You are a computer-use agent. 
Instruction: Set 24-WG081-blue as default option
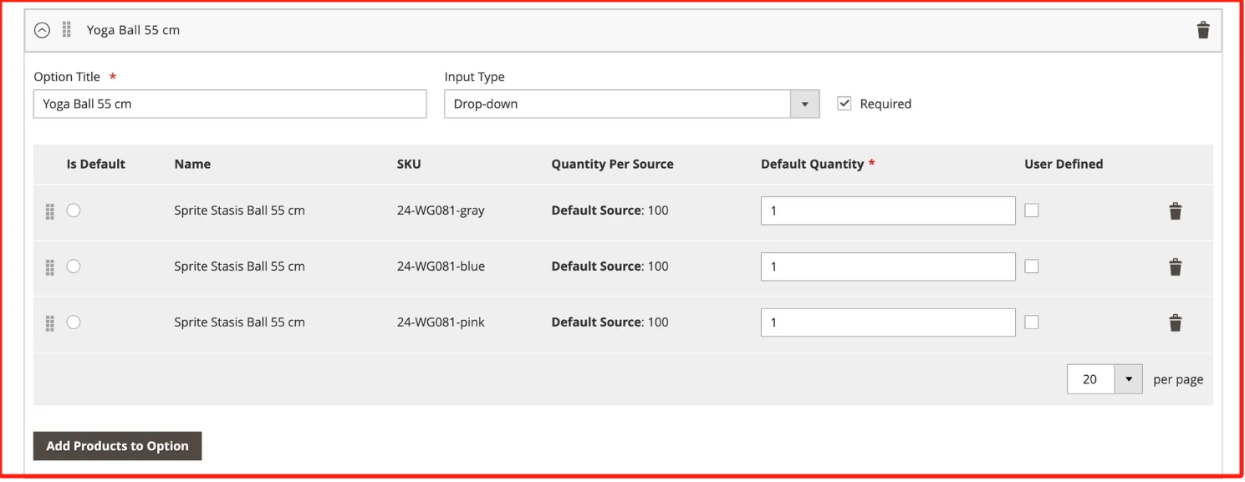[74, 266]
